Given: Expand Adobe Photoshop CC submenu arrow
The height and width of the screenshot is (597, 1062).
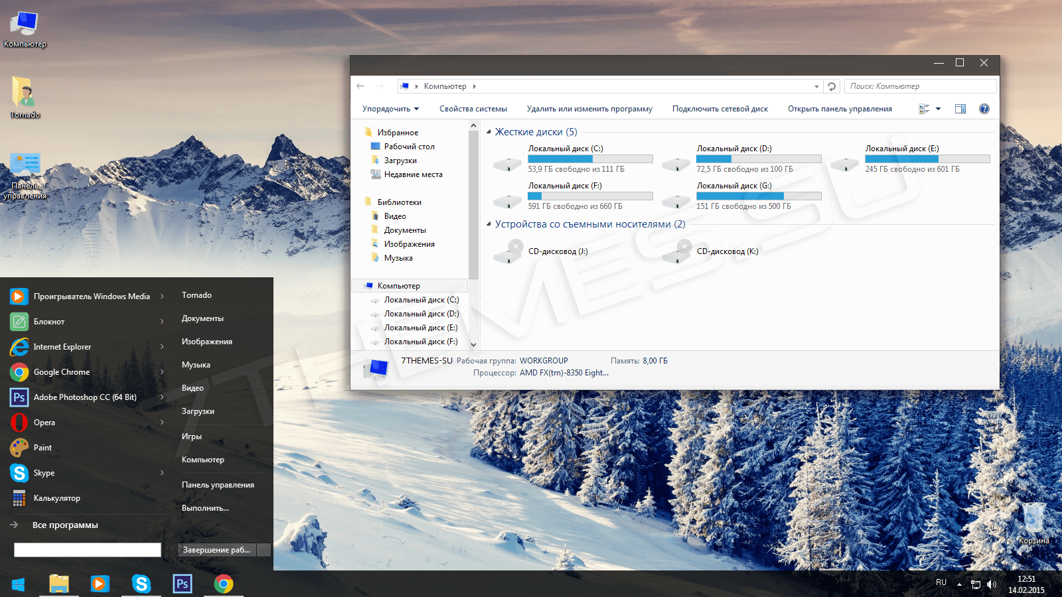Looking at the screenshot, I should tap(162, 397).
